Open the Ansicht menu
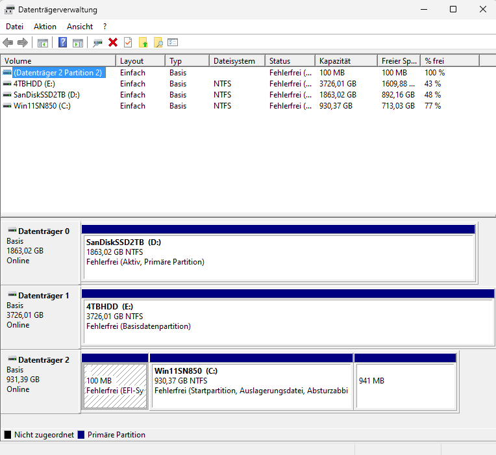Screen dimensions: 496x455 [80, 27]
